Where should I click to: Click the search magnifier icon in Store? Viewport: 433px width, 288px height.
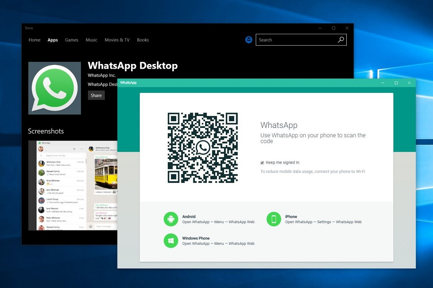point(341,40)
